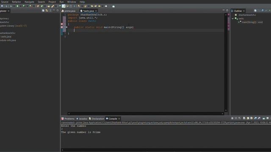Click the Debug icon in the toolbar
The image size is (271, 152).
(11, 6)
